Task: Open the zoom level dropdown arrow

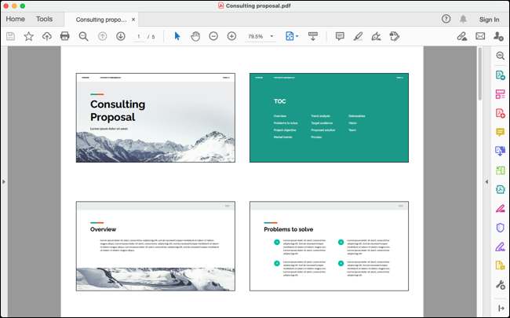Action: (272, 36)
